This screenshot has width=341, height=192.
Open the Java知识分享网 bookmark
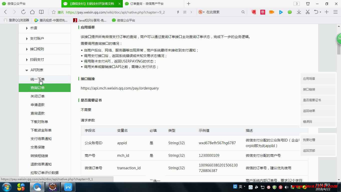[90, 20]
